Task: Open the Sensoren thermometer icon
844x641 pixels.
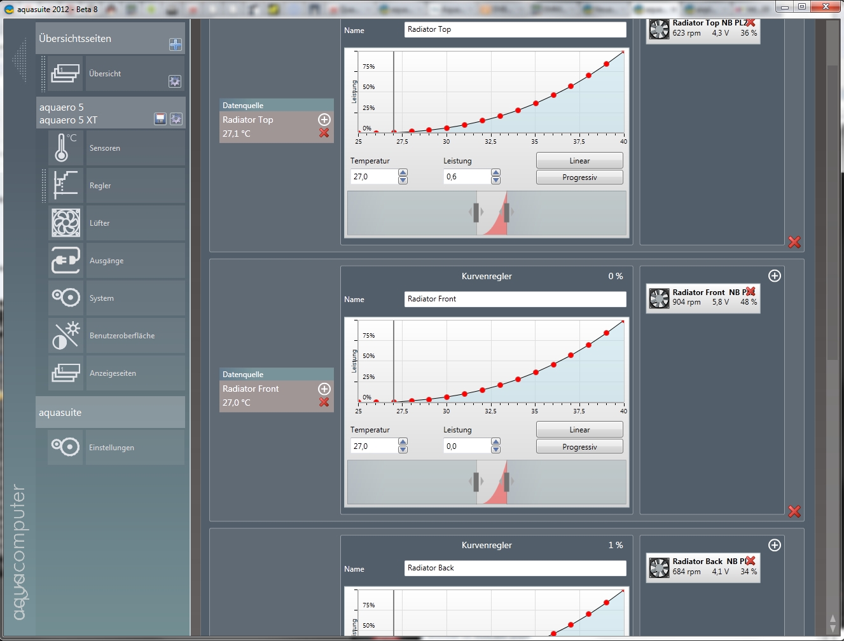Action: [66, 148]
